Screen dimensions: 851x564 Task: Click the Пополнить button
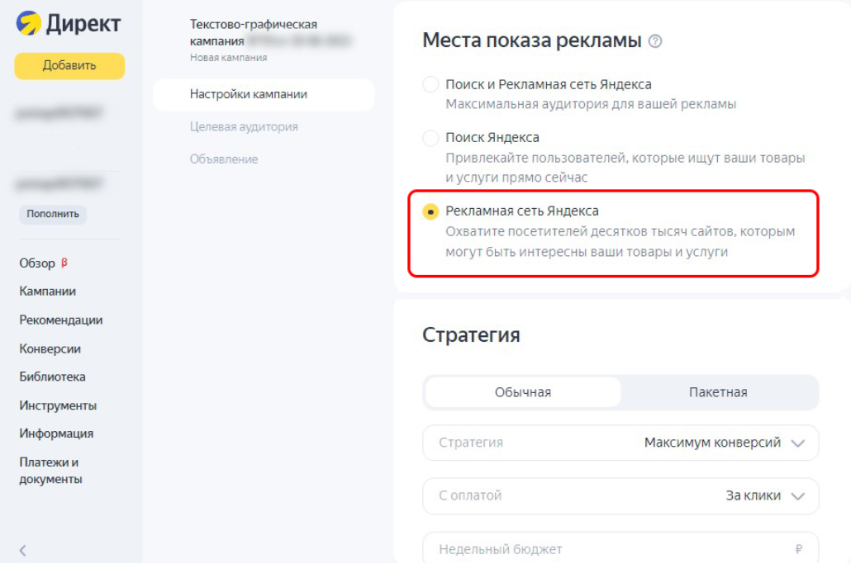click(53, 214)
